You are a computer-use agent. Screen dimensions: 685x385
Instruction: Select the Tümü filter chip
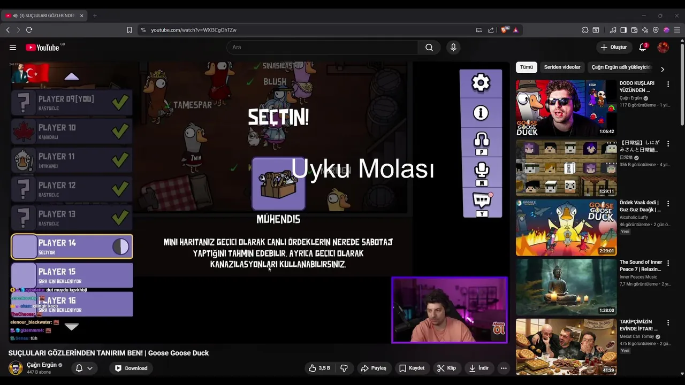527,67
